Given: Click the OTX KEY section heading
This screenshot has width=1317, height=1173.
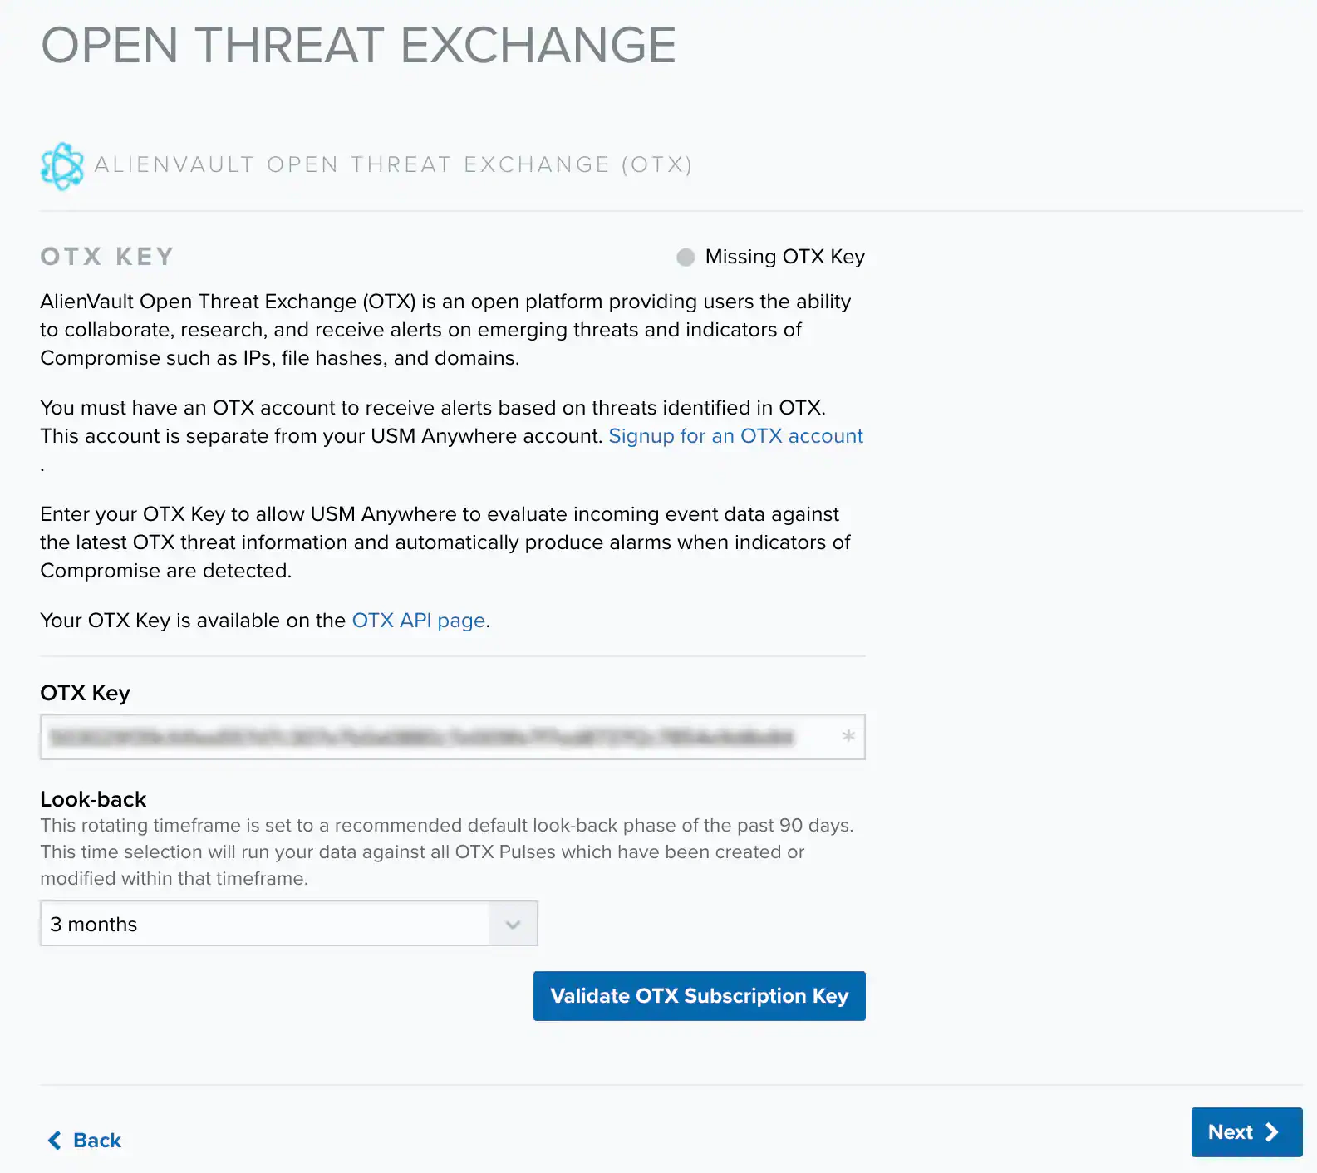Looking at the screenshot, I should (107, 257).
